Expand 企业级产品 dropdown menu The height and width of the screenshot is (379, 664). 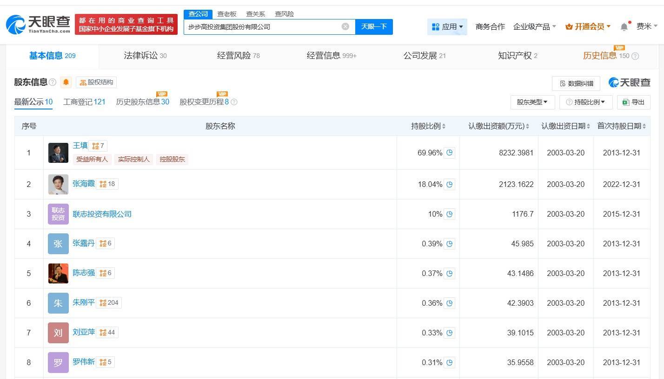(535, 27)
